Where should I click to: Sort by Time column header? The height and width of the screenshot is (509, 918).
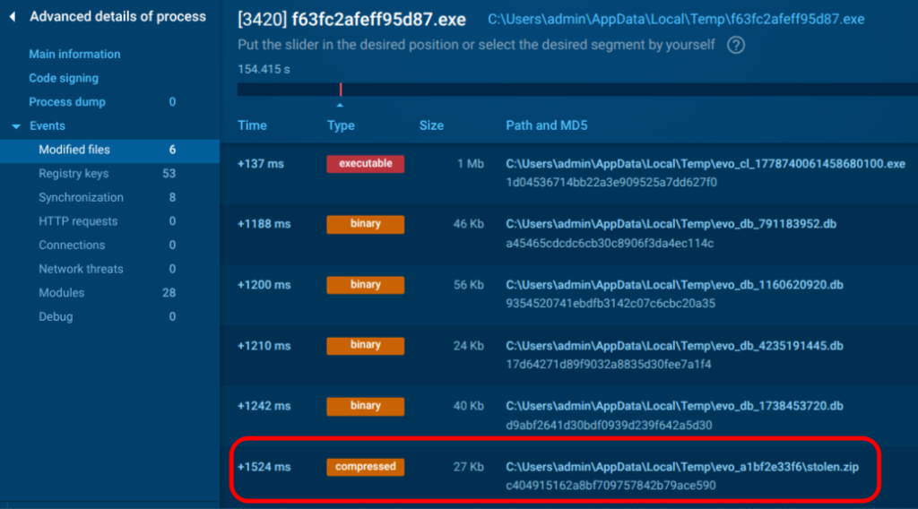[x=252, y=125]
